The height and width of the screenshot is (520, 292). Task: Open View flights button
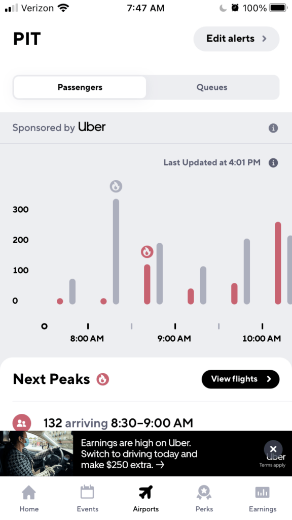(240, 379)
